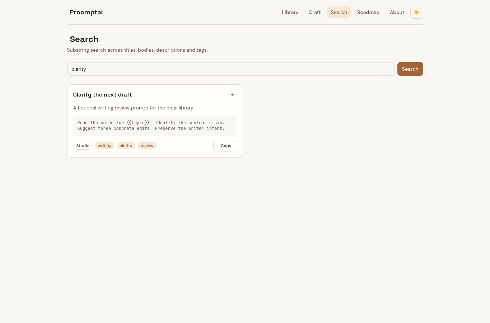This screenshot has height=323, width=490.
Task: Open the Library page
Action: (x=290, y=12)
